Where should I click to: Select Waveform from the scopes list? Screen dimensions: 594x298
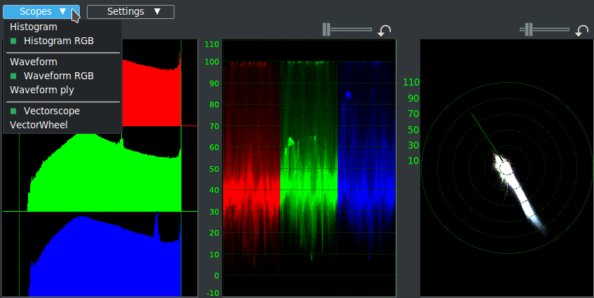(34, 62)
